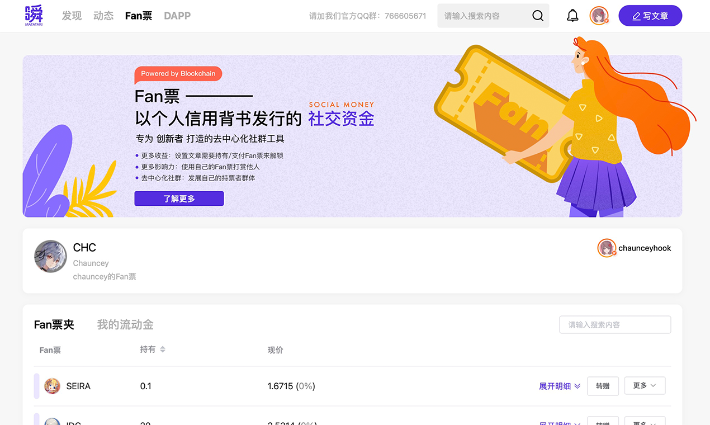Open the user avatar in header
Viewport: 710px width, 425px height.
pyautogui.click(x=599, y=16)
